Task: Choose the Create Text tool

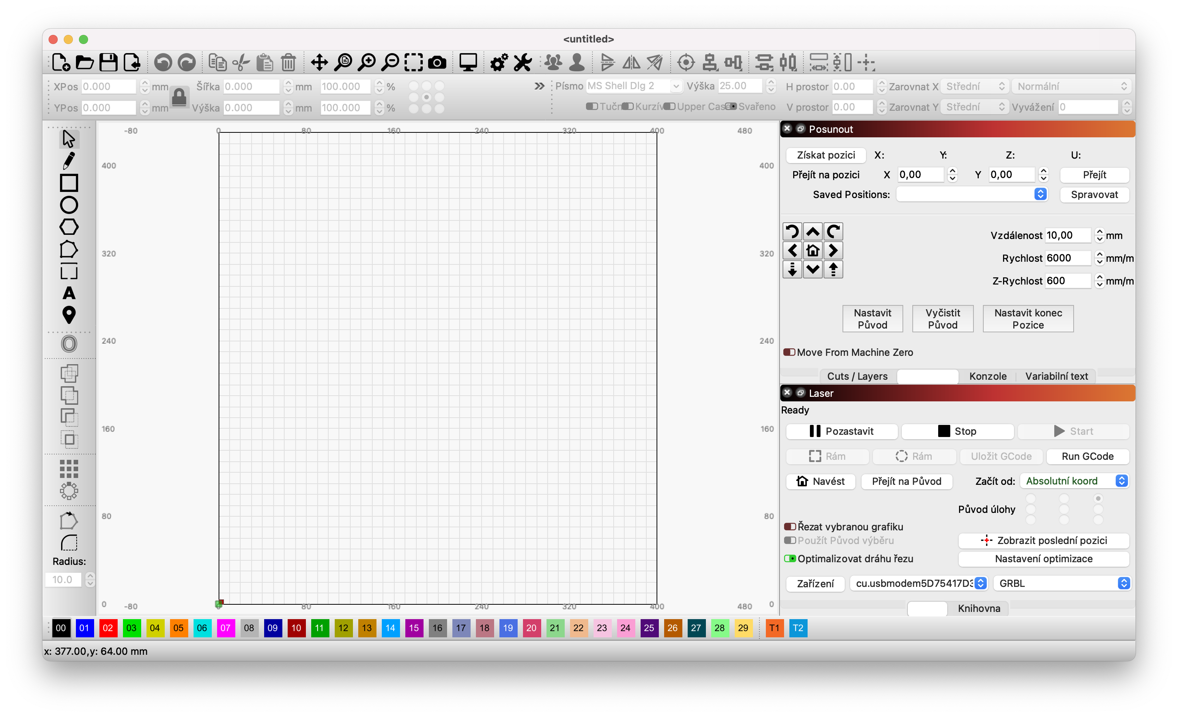Action: click(x=69, y=293)
